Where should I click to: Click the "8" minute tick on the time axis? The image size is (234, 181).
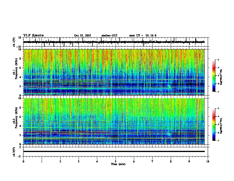[x=171, y=161]
